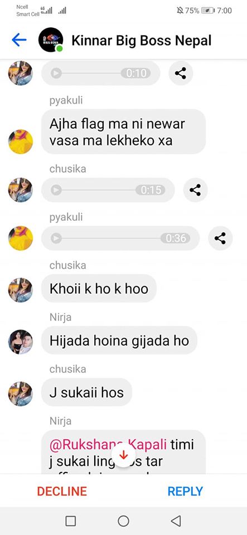Tap the Android back triangle button
Screen dimensions: 247x535
pyautogui.click(x=176, y=521)
